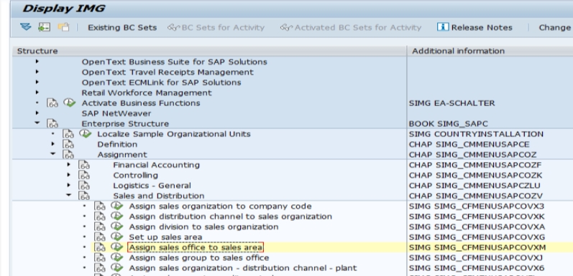Select Assign sales group to sales office text

pos(199,258)
